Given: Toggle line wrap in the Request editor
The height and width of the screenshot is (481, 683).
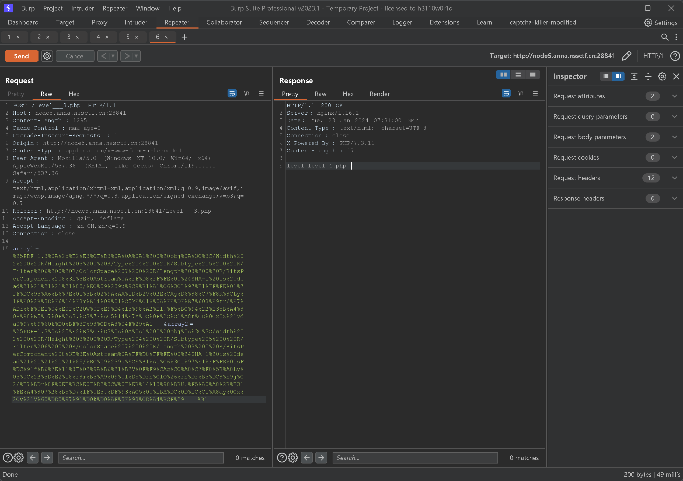Looking at the screenshot, I should coord(232,94).
